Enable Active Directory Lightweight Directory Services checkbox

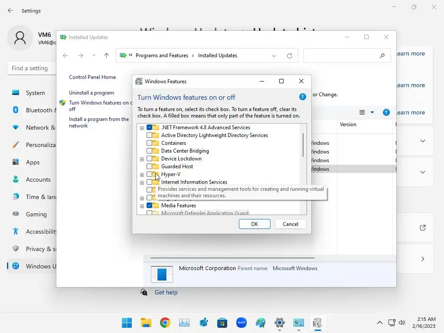(x=149, y=135)
